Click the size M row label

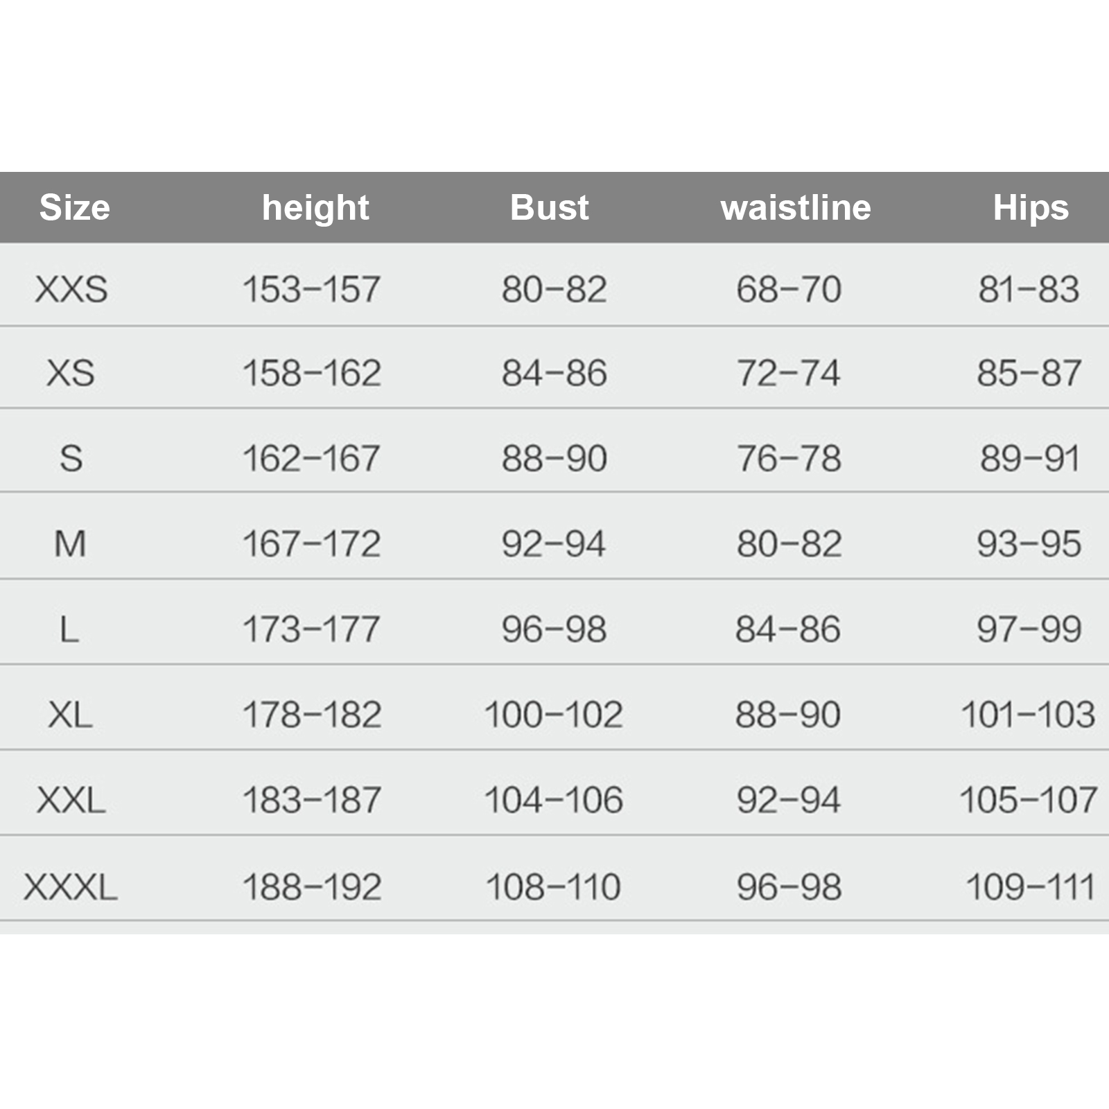coord(70,543)
